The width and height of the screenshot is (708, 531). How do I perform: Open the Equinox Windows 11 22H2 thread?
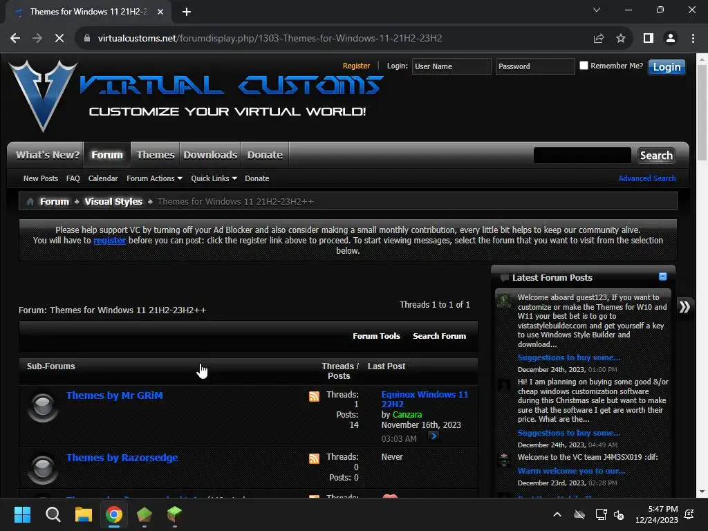click(425, 399)
